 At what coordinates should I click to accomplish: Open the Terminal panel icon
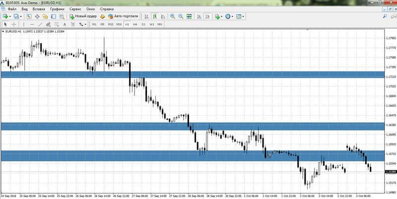click(54, 16)
